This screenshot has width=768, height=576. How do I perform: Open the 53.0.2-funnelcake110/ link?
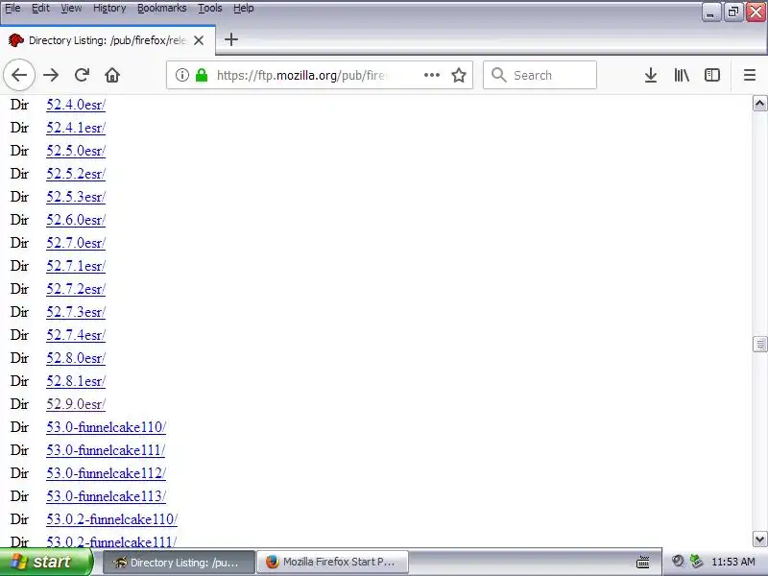(111, 518)
